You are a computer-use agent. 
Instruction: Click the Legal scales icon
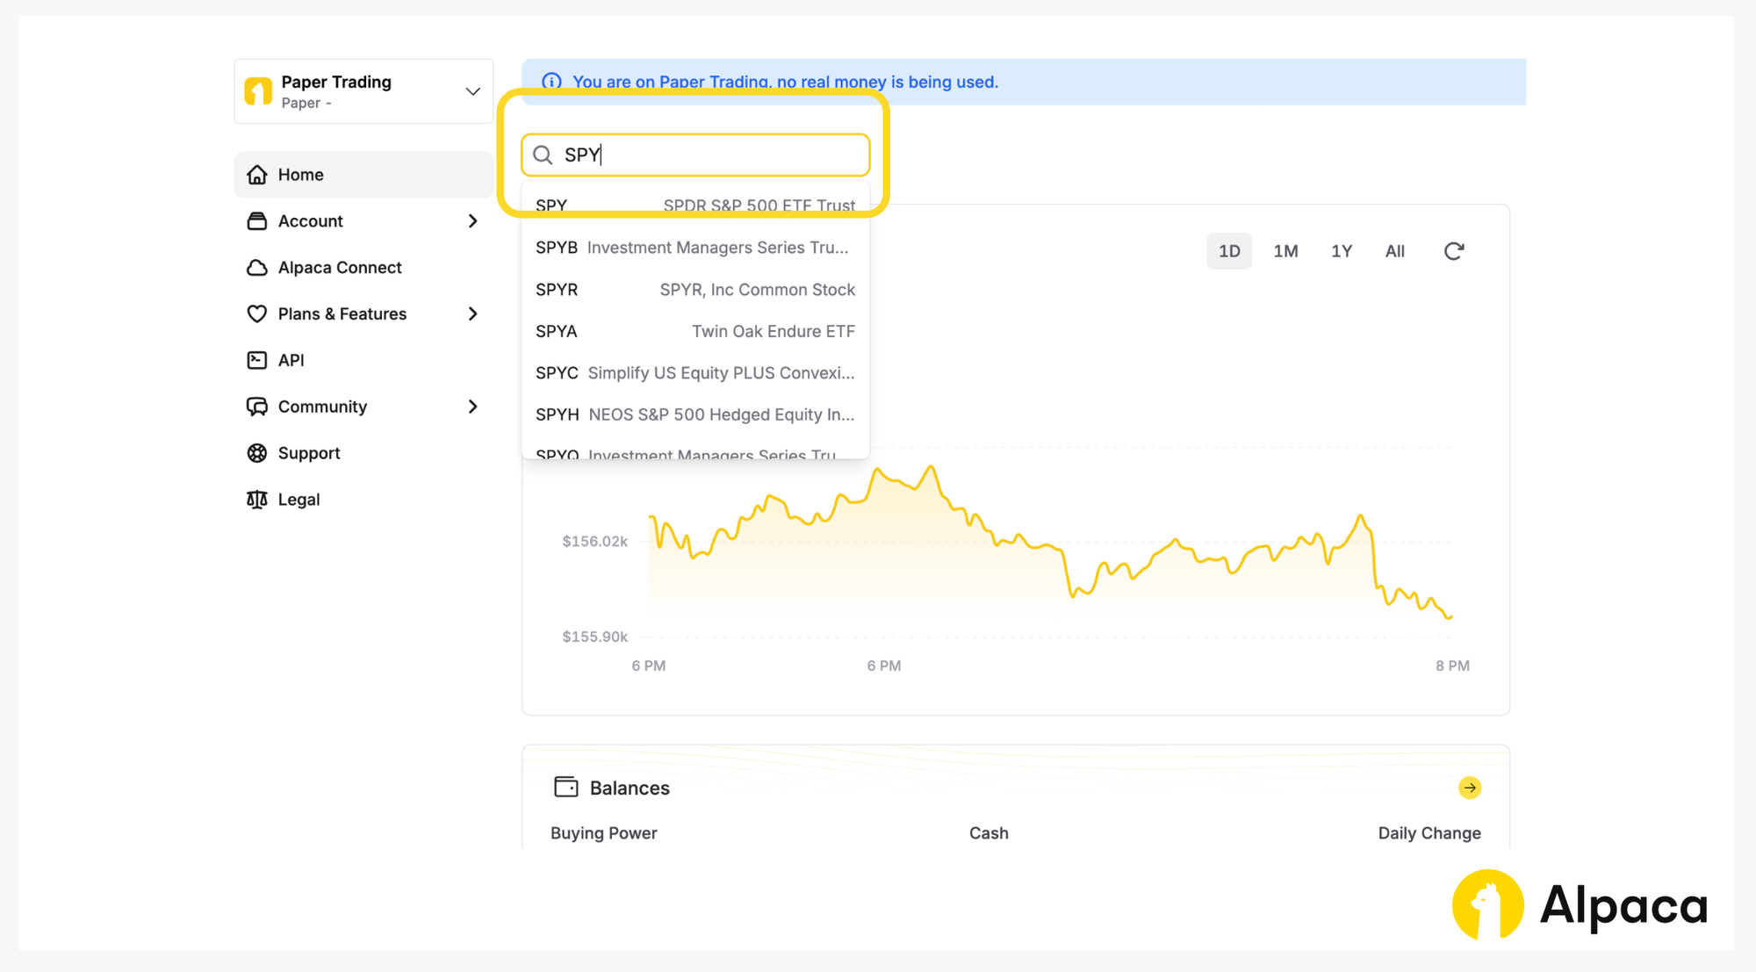pyautogui.click(x=256, y=500)
